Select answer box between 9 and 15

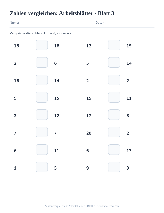[42, 97]
